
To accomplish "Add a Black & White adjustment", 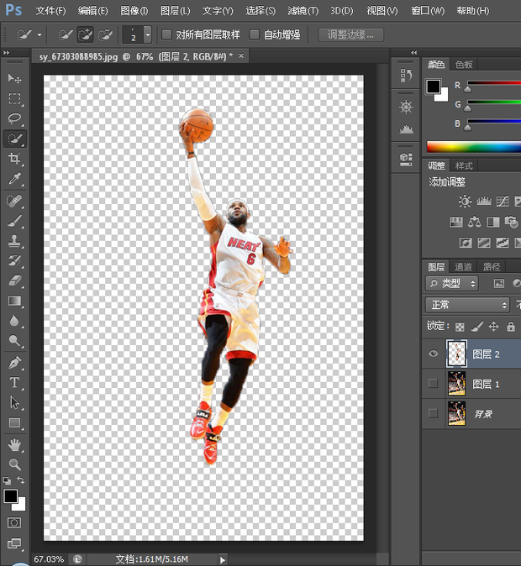I will click(493, 222).
